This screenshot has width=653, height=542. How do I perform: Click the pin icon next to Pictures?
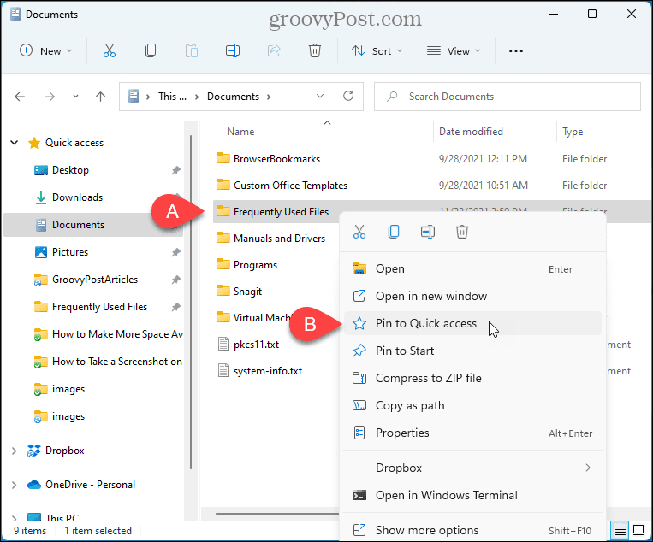(x=175, y=252)
